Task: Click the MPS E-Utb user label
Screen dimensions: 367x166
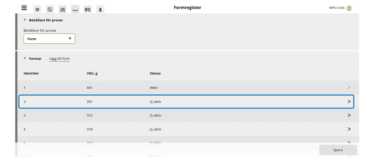Action: click(337, 8)
